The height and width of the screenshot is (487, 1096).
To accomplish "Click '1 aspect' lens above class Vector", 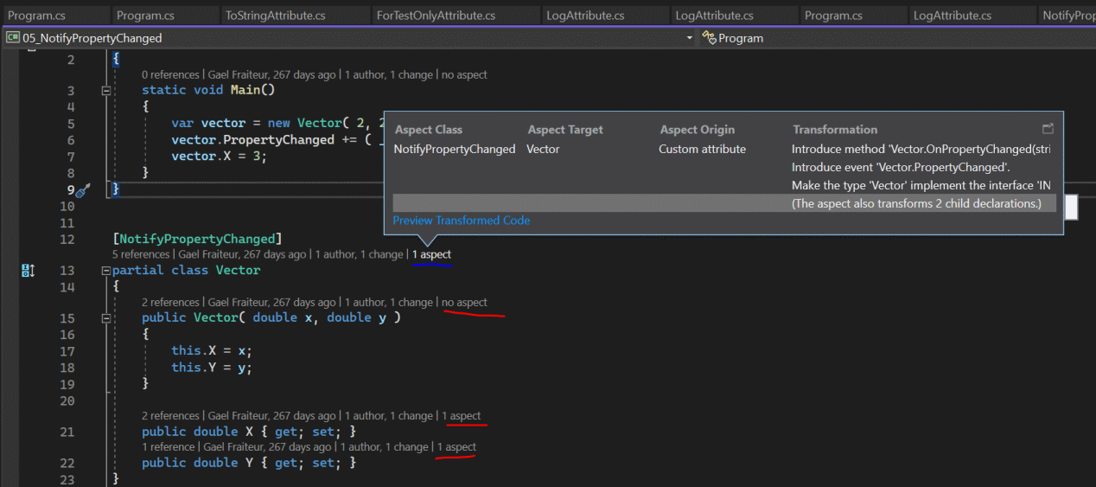I will click(431, 254).
